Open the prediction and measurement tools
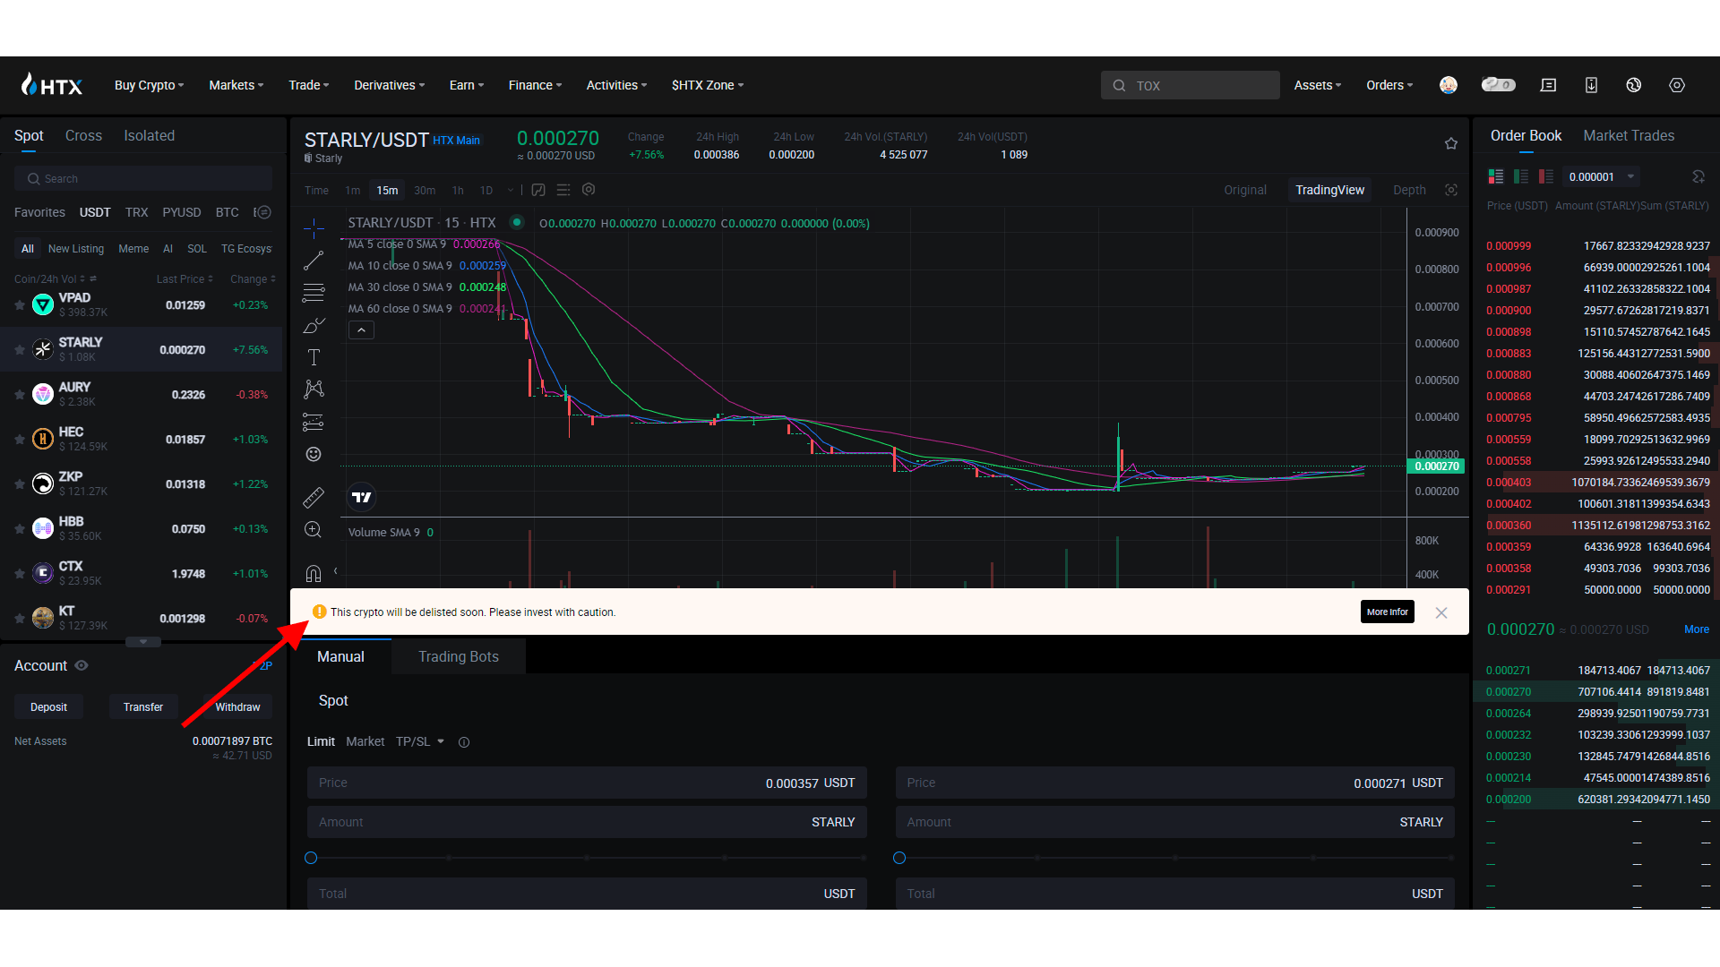 tap(314, 422)
